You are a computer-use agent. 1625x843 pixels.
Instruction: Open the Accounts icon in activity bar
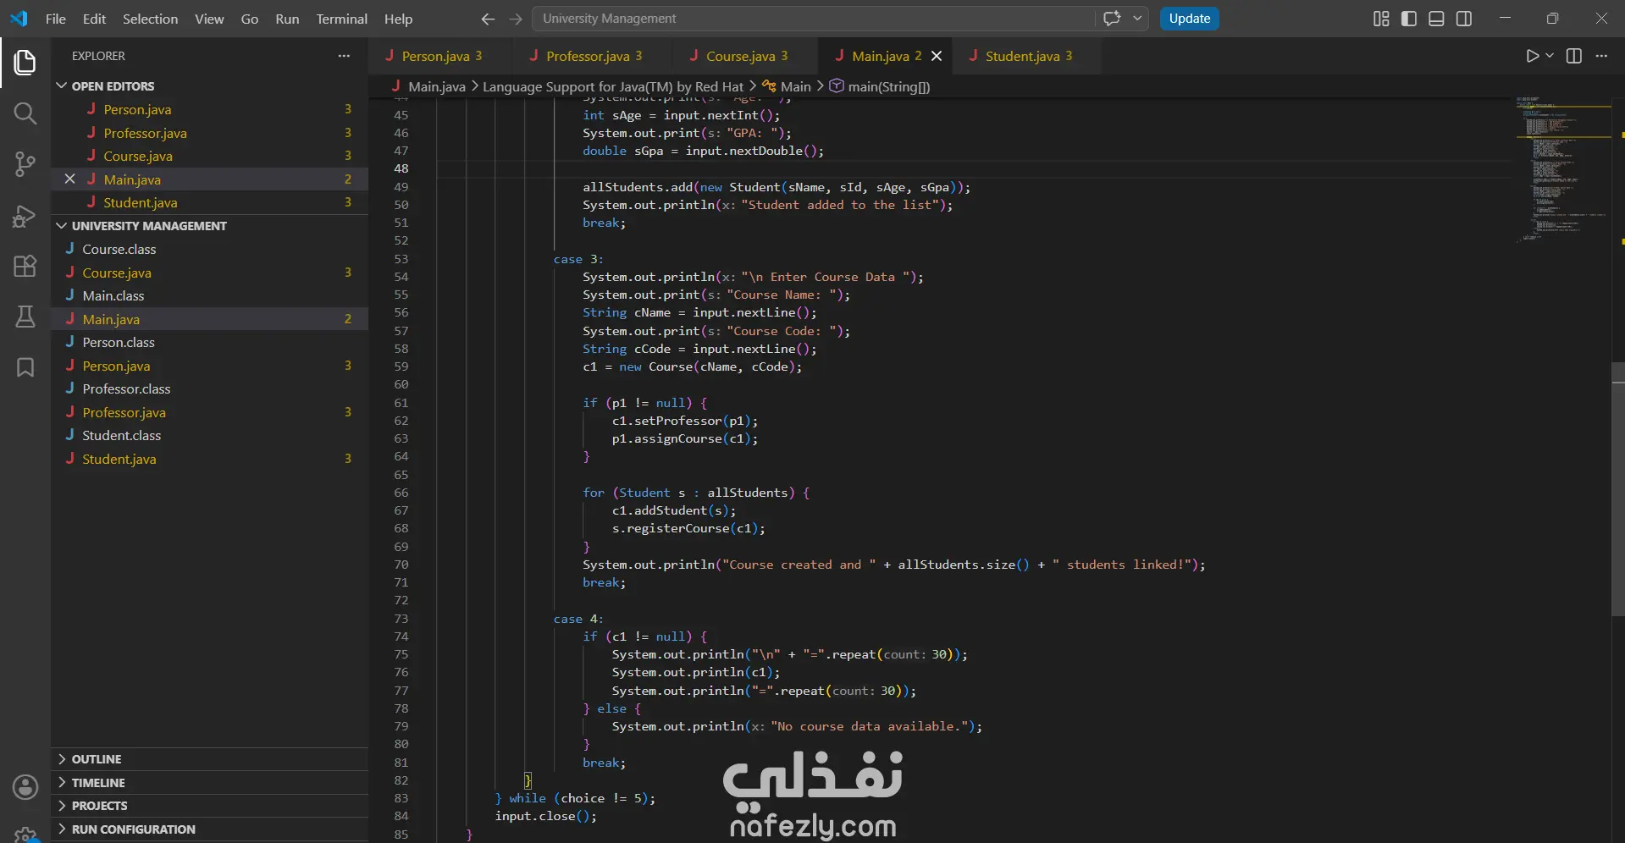pyautogui.click(x=25, y=787)
